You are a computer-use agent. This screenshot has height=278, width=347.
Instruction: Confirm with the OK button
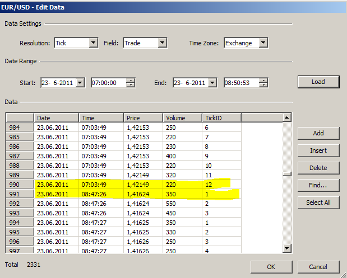[x=271, y=267]
